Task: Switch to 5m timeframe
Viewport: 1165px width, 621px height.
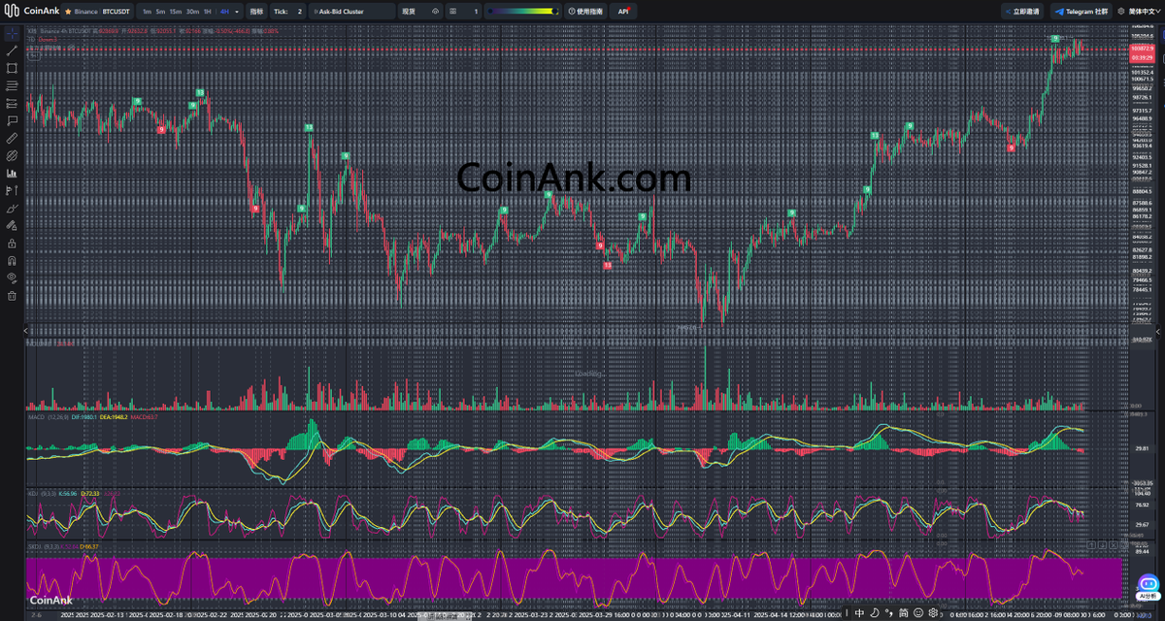Action: pos(160,12)
